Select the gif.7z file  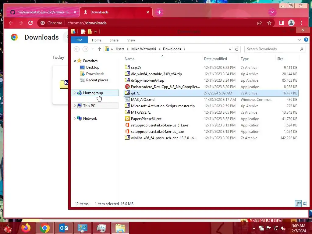click(x=211, y=93)
